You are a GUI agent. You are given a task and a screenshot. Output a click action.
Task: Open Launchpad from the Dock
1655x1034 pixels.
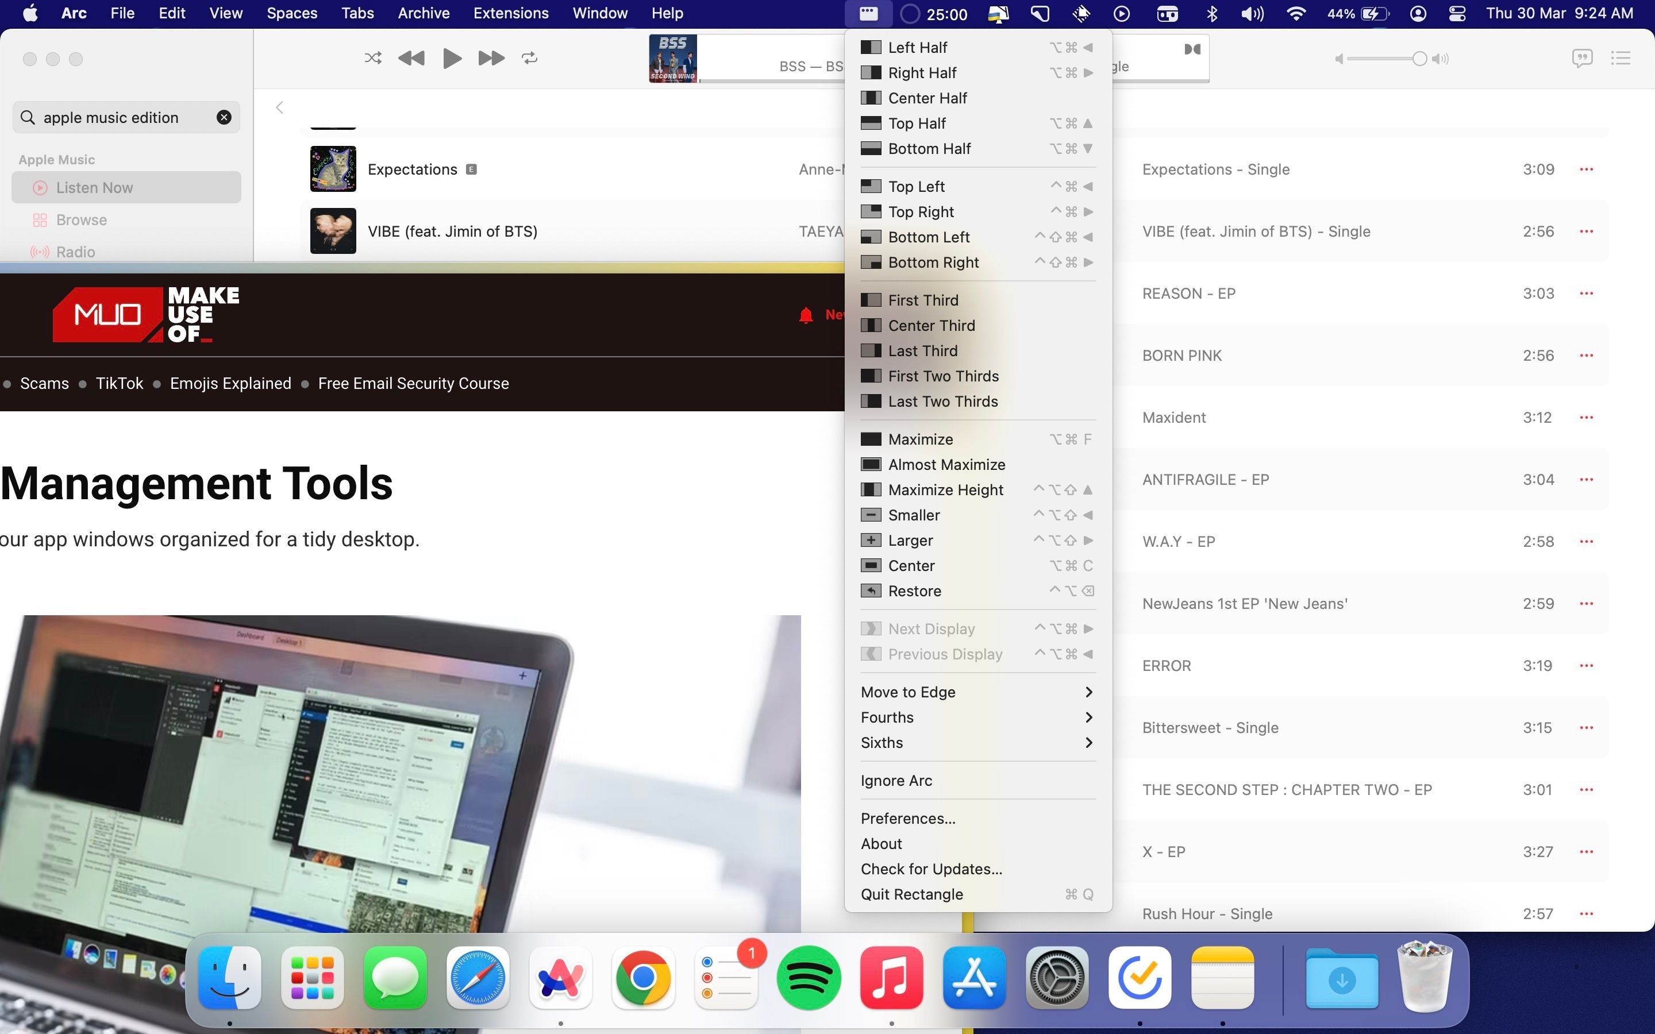313,978
